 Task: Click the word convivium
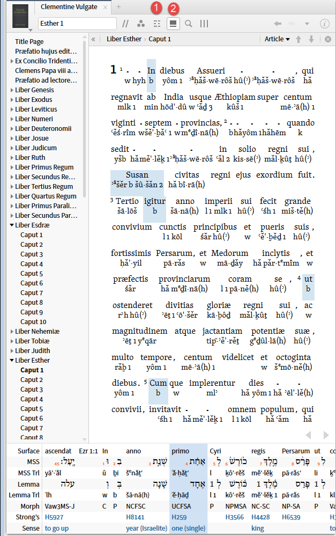(x=132, y=227)
